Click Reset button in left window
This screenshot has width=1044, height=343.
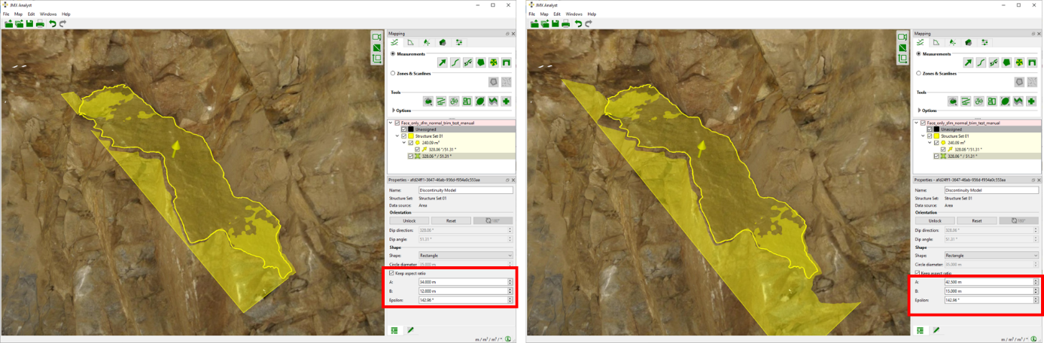click(451, 220)
